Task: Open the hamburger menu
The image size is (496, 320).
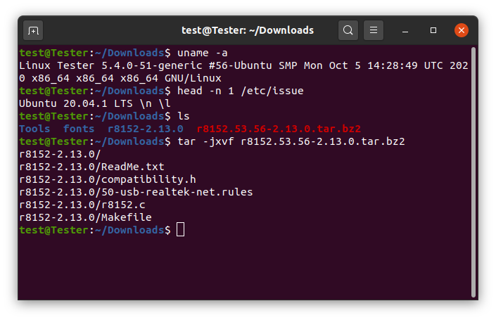Action: tap(374, 30)
